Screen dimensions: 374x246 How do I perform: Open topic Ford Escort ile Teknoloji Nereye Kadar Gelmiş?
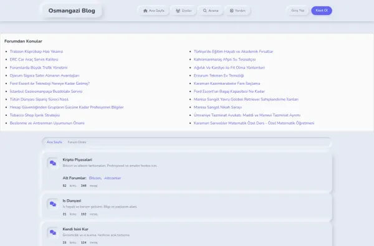[50, 83]
